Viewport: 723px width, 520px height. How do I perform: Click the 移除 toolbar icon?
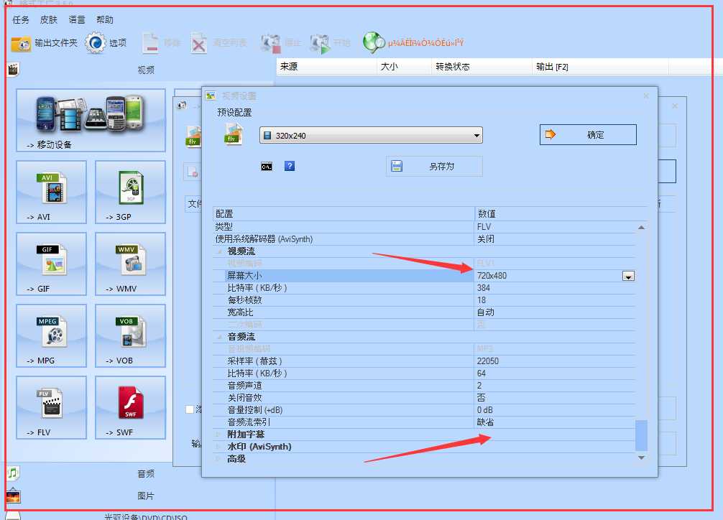pyautogui.click(x=150, y=43)
